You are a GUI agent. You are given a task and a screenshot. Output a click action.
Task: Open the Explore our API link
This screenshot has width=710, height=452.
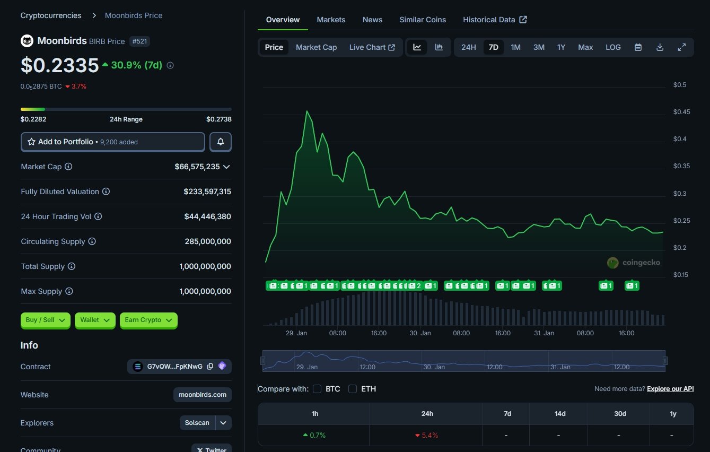670,389
